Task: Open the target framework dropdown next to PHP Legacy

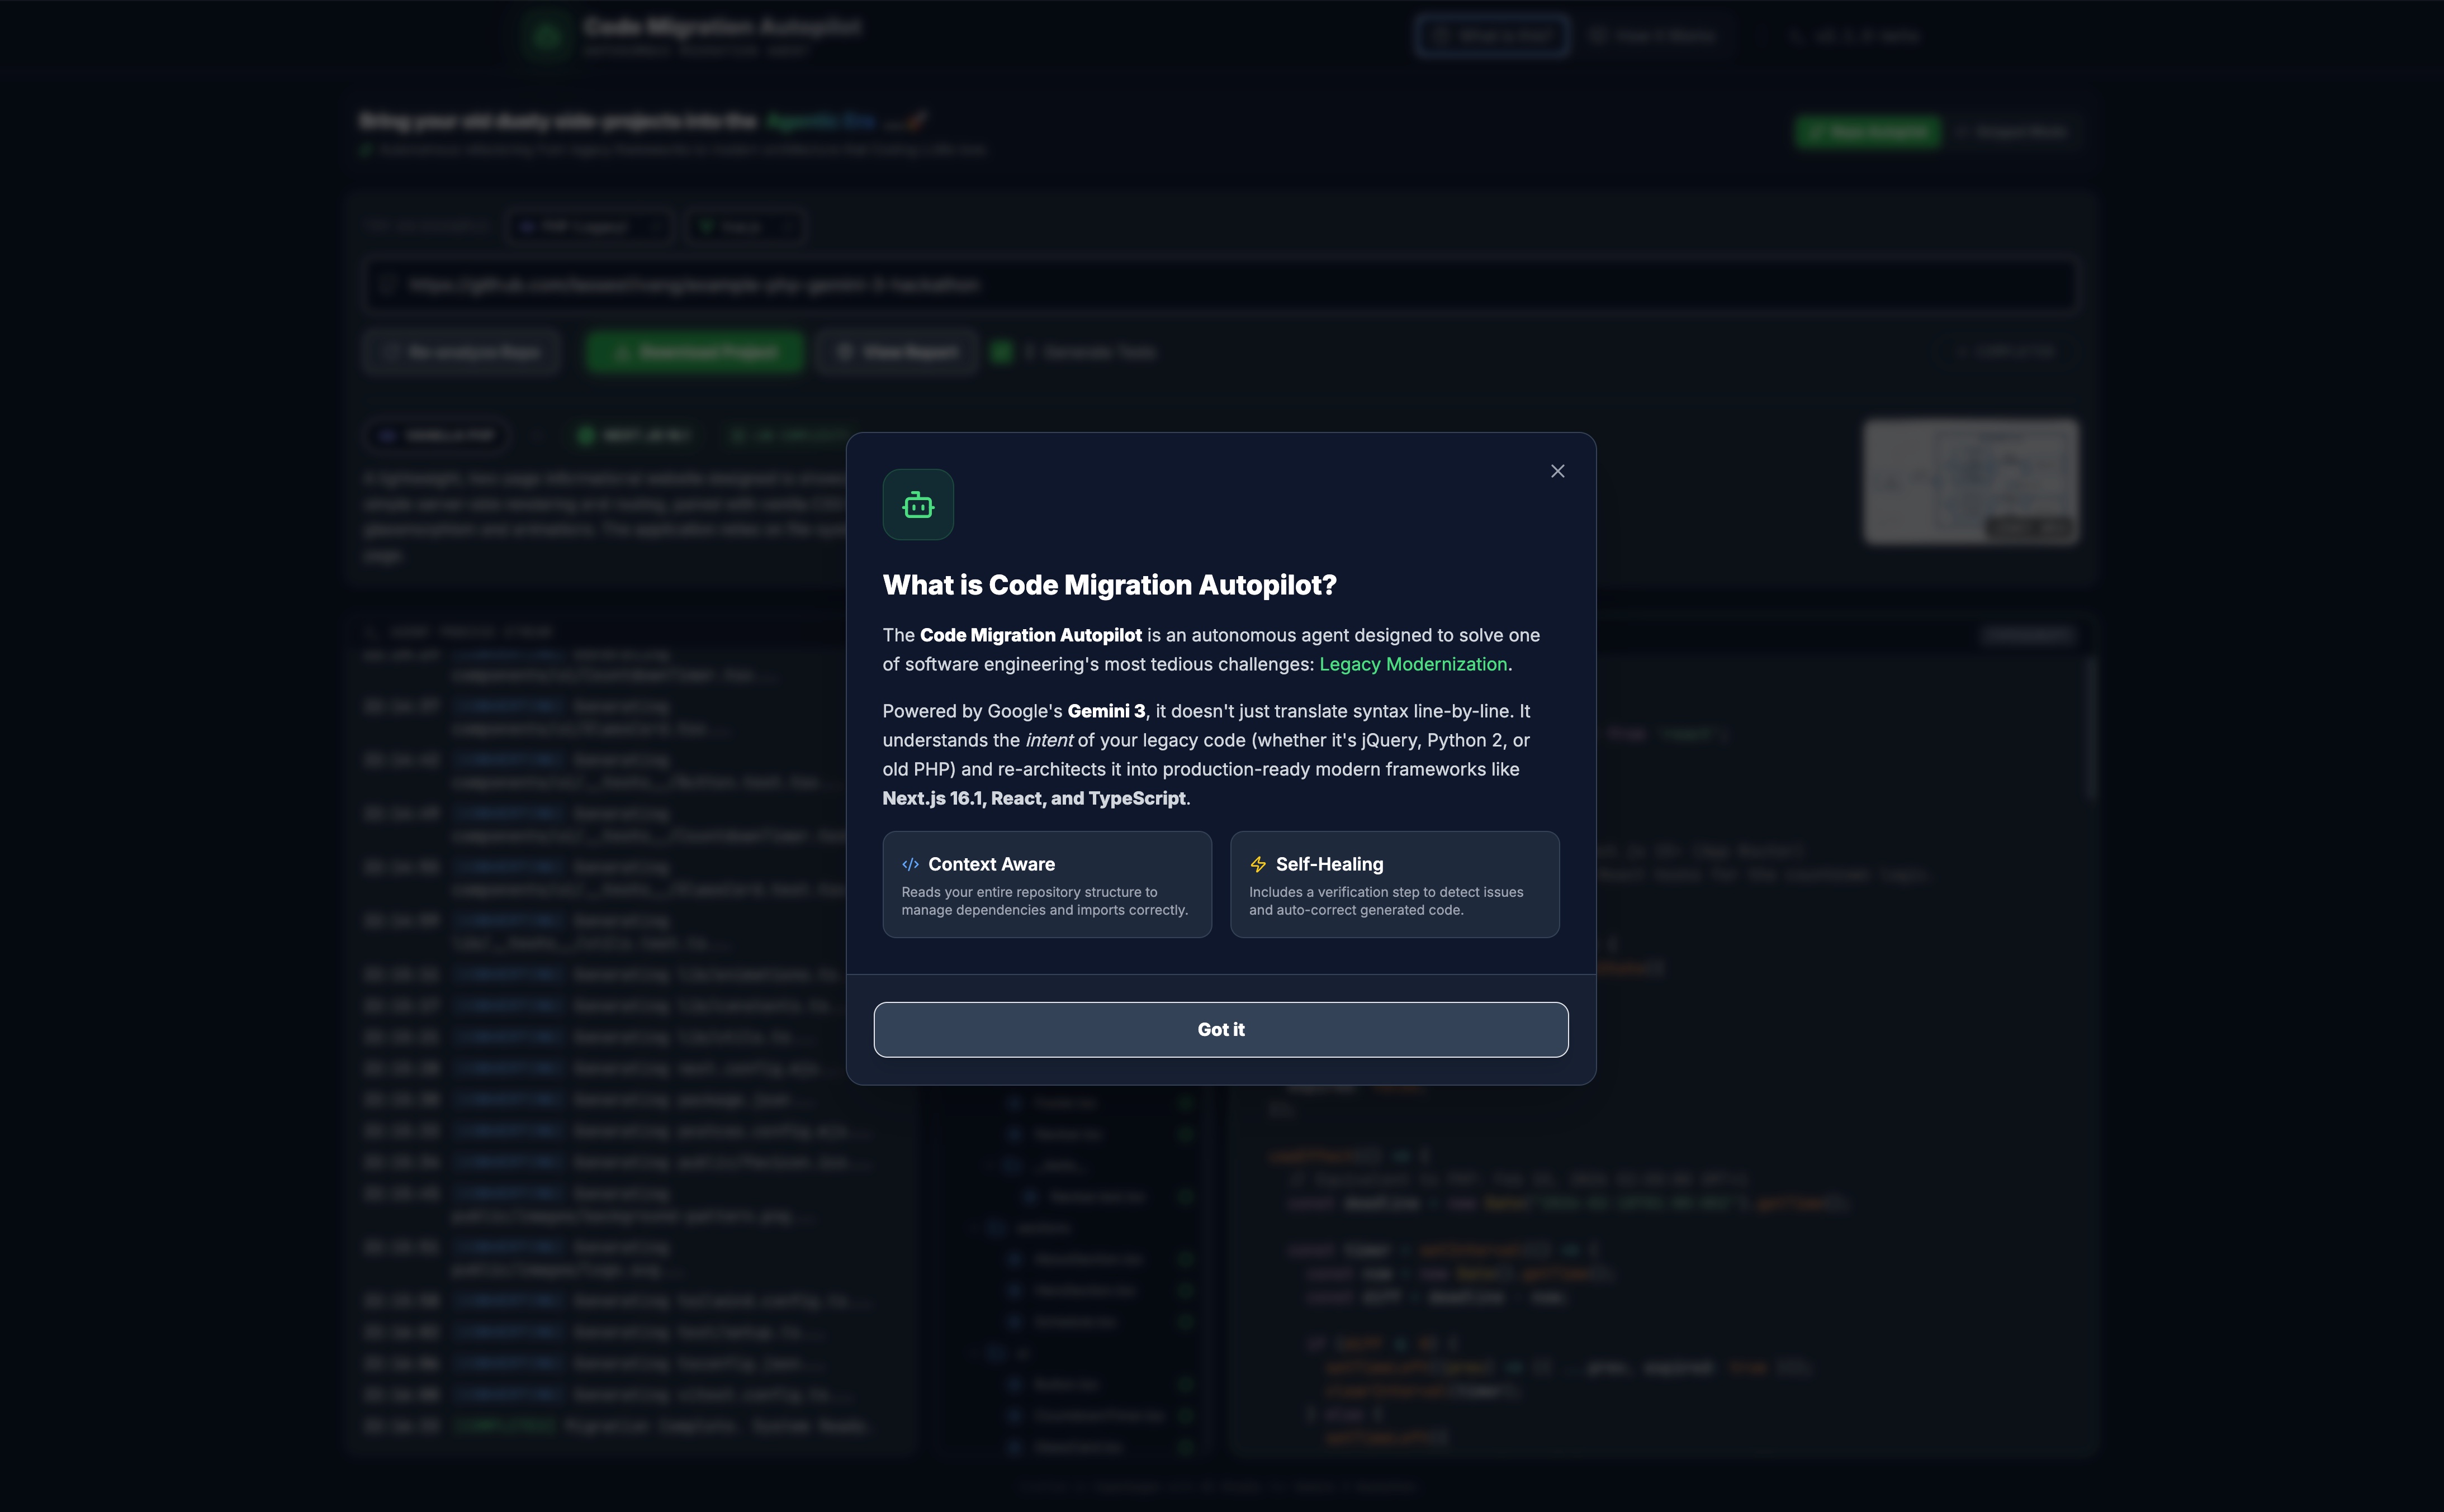Action: 745,227
